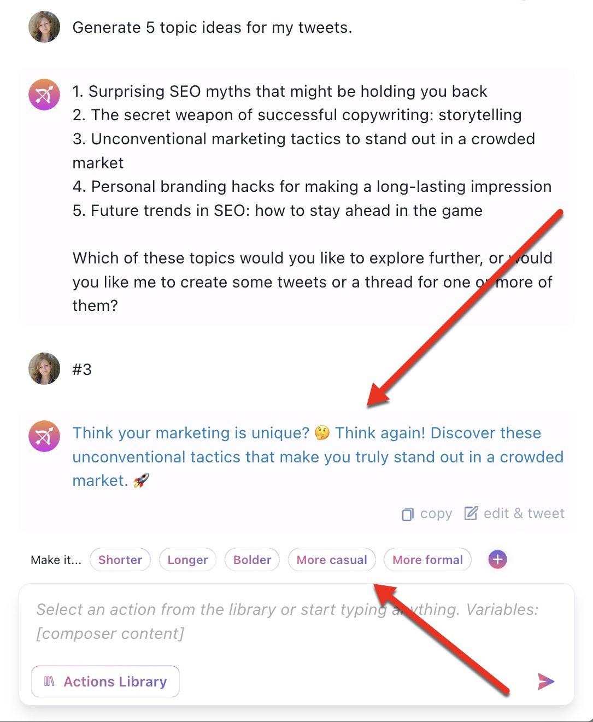This screenshot has height=722, width=593.
Task: Click the purple plus icon after More formal
Action: pyautogui.click(x=497, y=559)
